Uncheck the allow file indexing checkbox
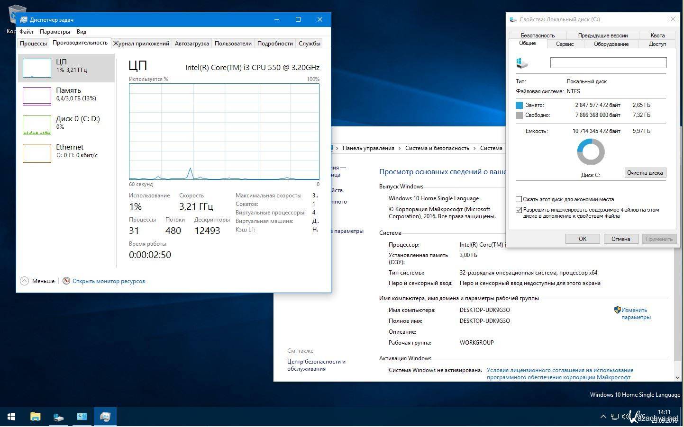This screenshot has width=684, height=427. click(x=519, y=210)
